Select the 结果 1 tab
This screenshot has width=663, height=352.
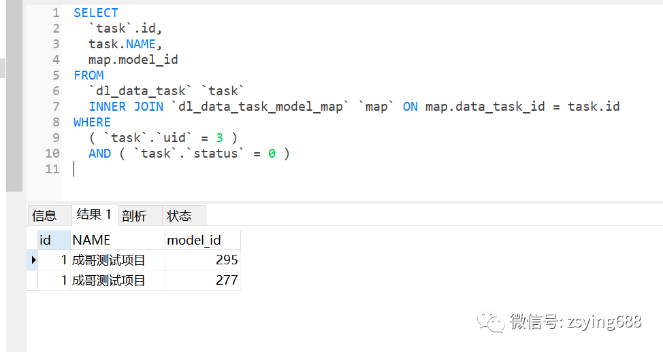click(95, 215)
